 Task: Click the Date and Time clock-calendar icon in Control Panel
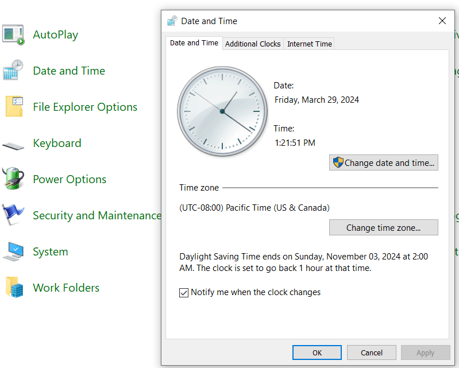tap(13, 70)
